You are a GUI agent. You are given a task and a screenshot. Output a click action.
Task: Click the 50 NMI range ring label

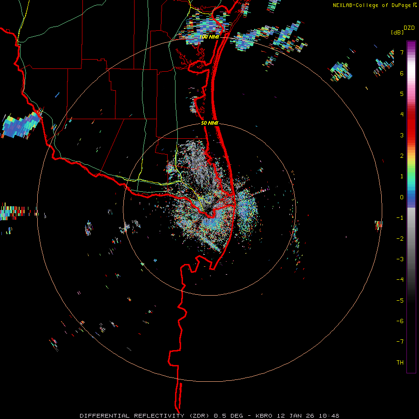[x=209, y=123]
